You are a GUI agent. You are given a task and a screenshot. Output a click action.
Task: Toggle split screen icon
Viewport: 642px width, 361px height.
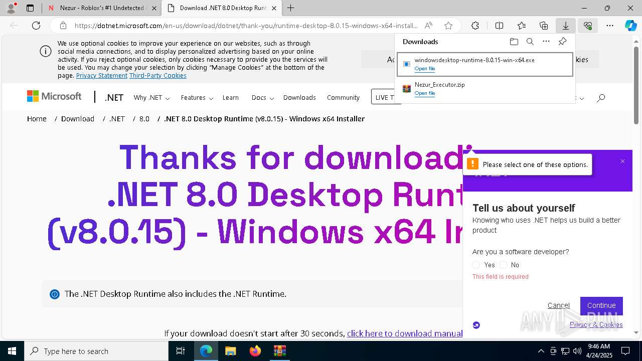pos(499,26)
